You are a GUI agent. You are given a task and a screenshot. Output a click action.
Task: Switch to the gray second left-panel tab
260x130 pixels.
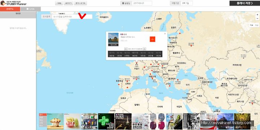pos(30,9)
